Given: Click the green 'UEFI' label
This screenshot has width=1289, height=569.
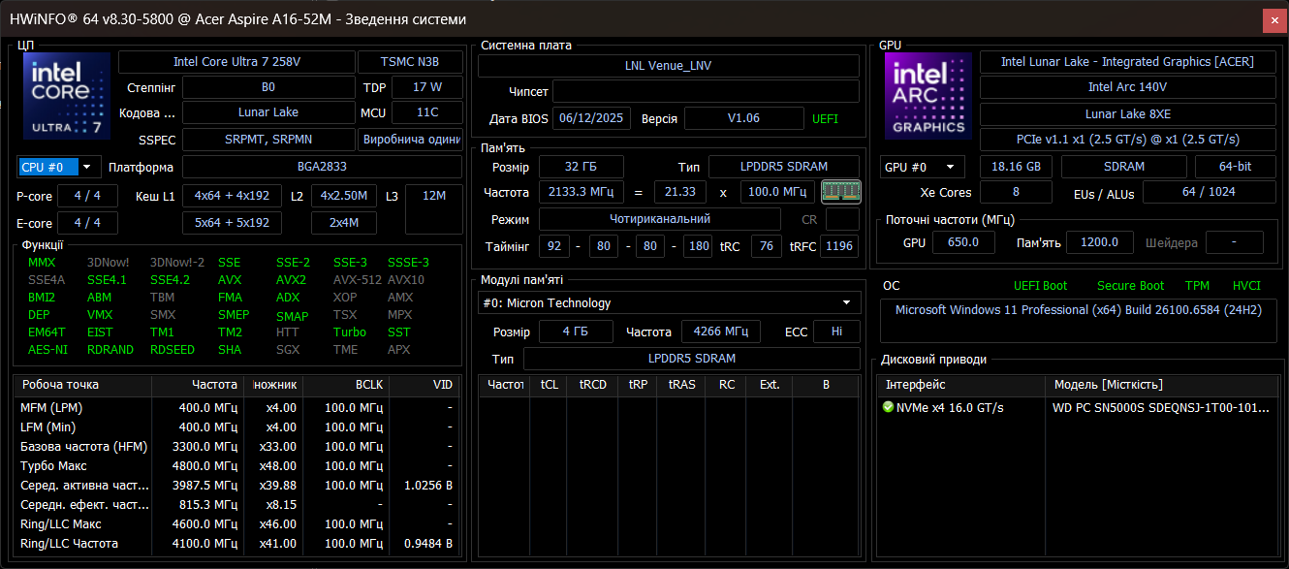Looking at the screenshot, I should pos(825,119).
